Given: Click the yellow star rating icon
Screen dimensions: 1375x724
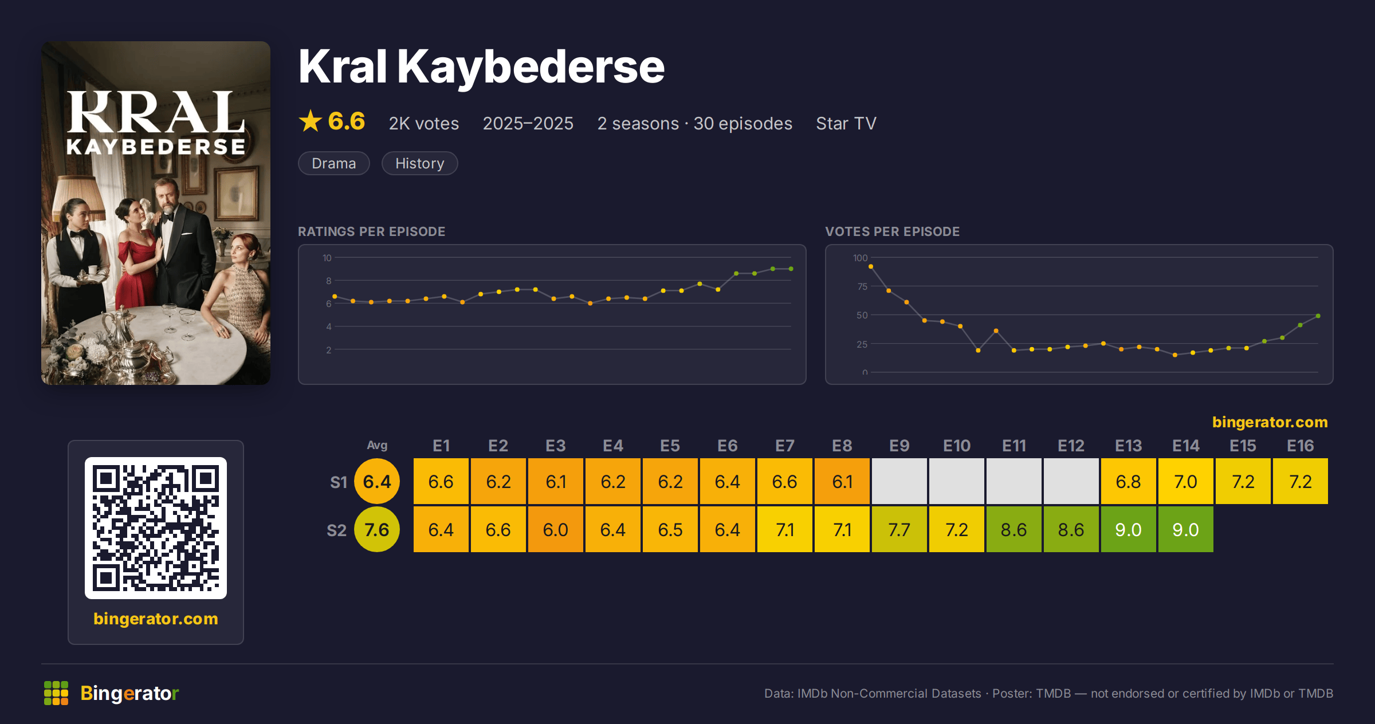Looking at the screenshot, I should click(311, 121).
